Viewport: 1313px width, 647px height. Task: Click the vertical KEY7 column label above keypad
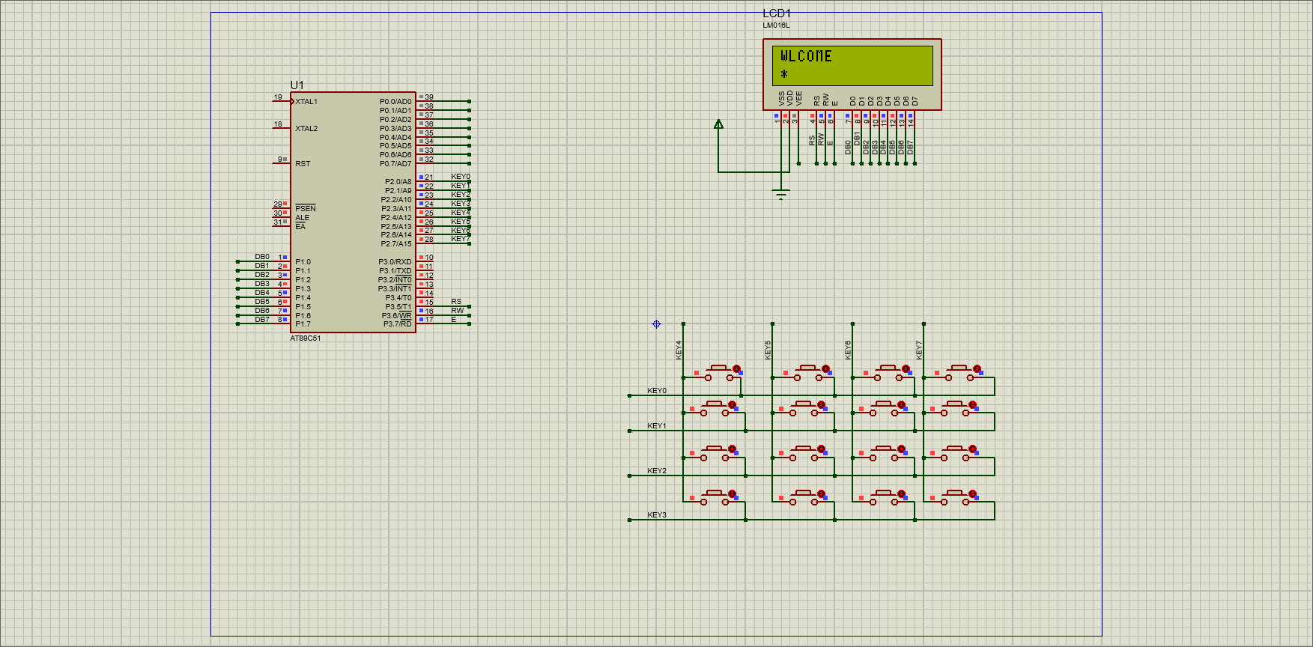919,350
